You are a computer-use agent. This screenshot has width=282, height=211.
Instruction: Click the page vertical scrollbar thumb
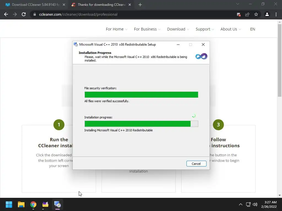[x=280, y=60]
